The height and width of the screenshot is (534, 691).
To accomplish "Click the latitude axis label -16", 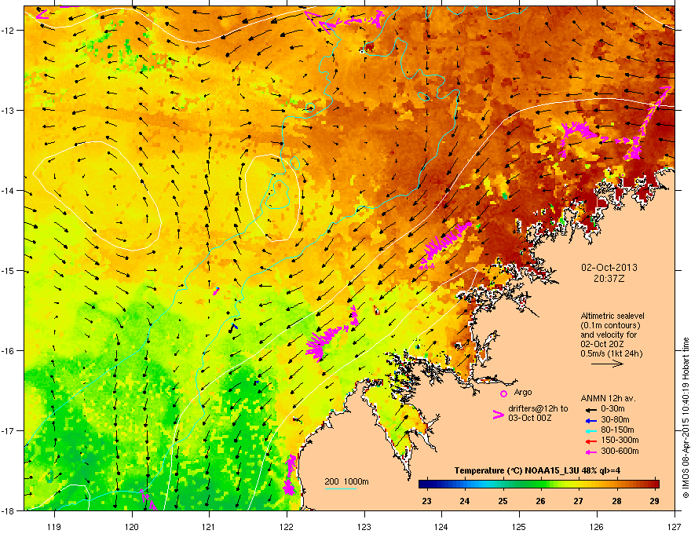I will point(9,351).
